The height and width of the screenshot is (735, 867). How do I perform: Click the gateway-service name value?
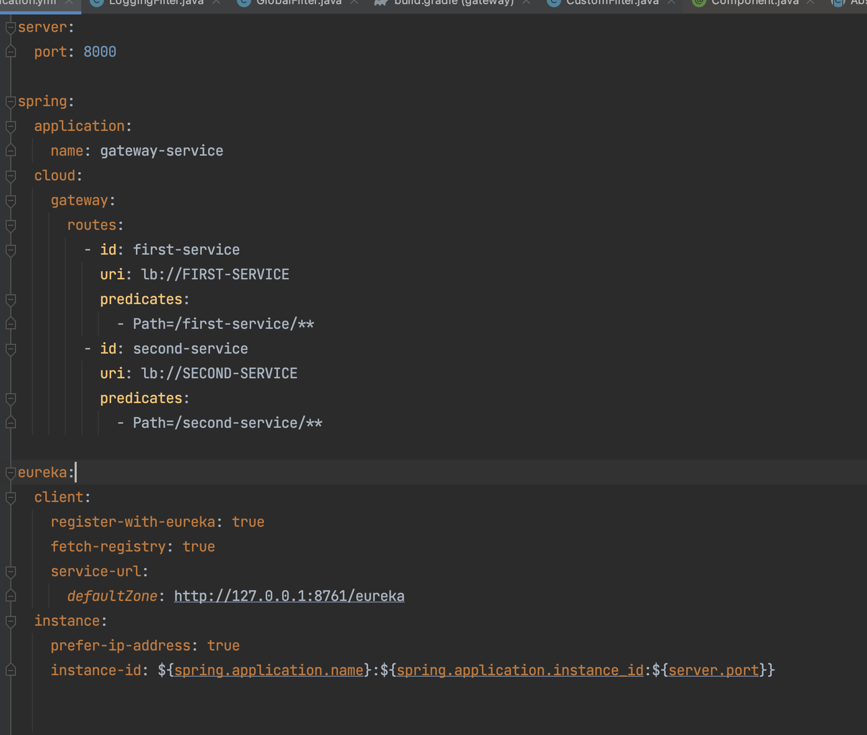click(x=162, y=151)
